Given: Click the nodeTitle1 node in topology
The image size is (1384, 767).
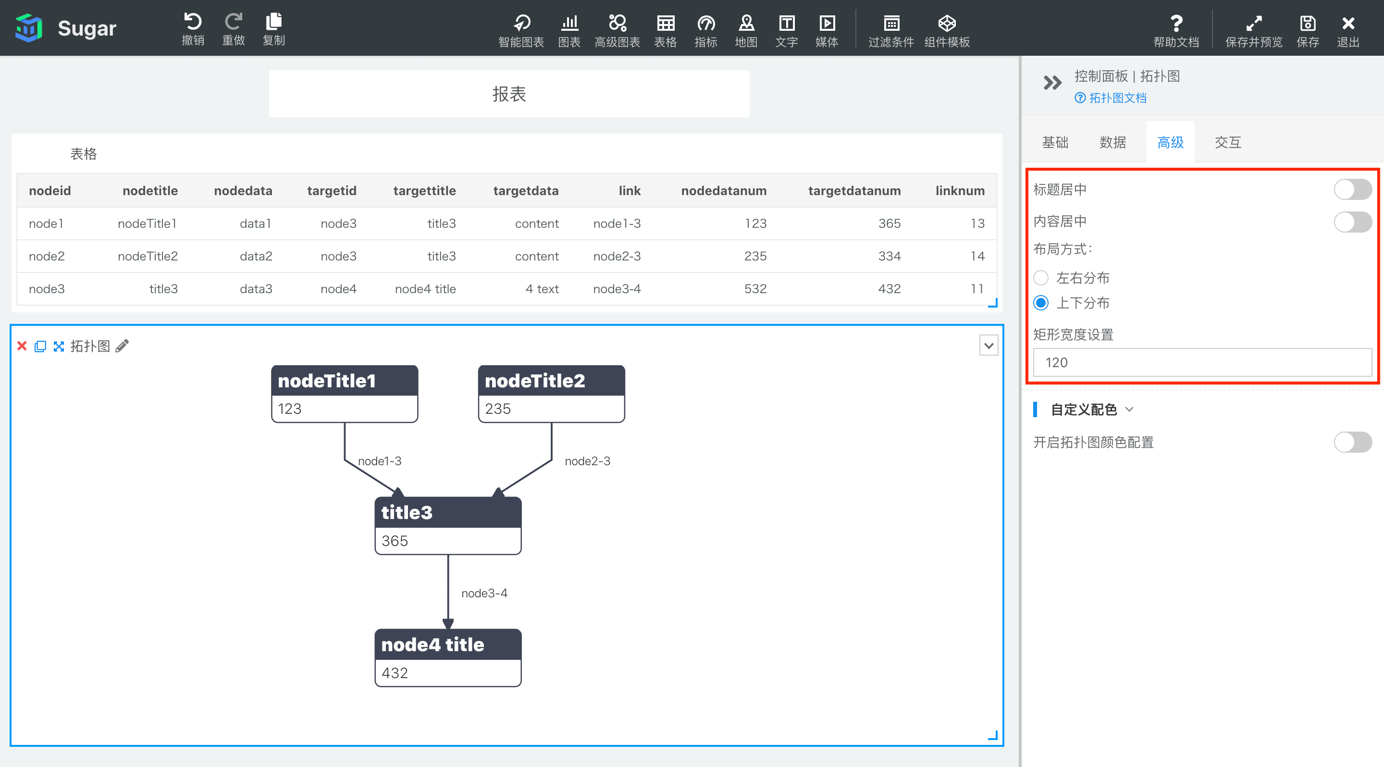Looking at the screenshot, I should click(x=345, y=394).
